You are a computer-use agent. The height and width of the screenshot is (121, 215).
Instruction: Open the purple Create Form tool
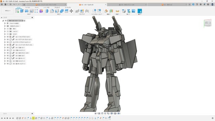click(41, 11)
